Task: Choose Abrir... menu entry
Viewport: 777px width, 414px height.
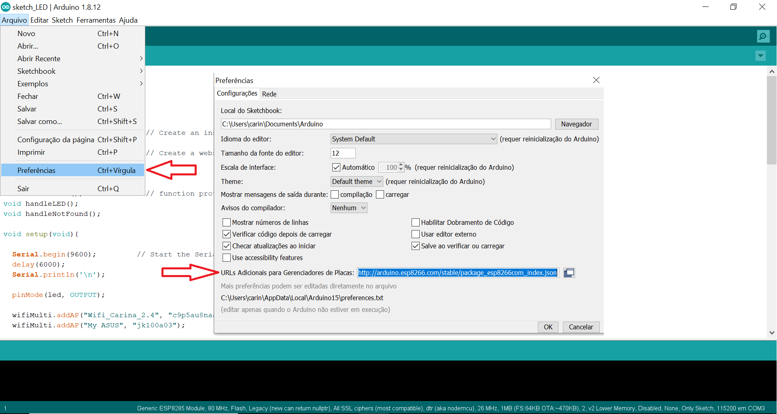Action: pos(73,46)
